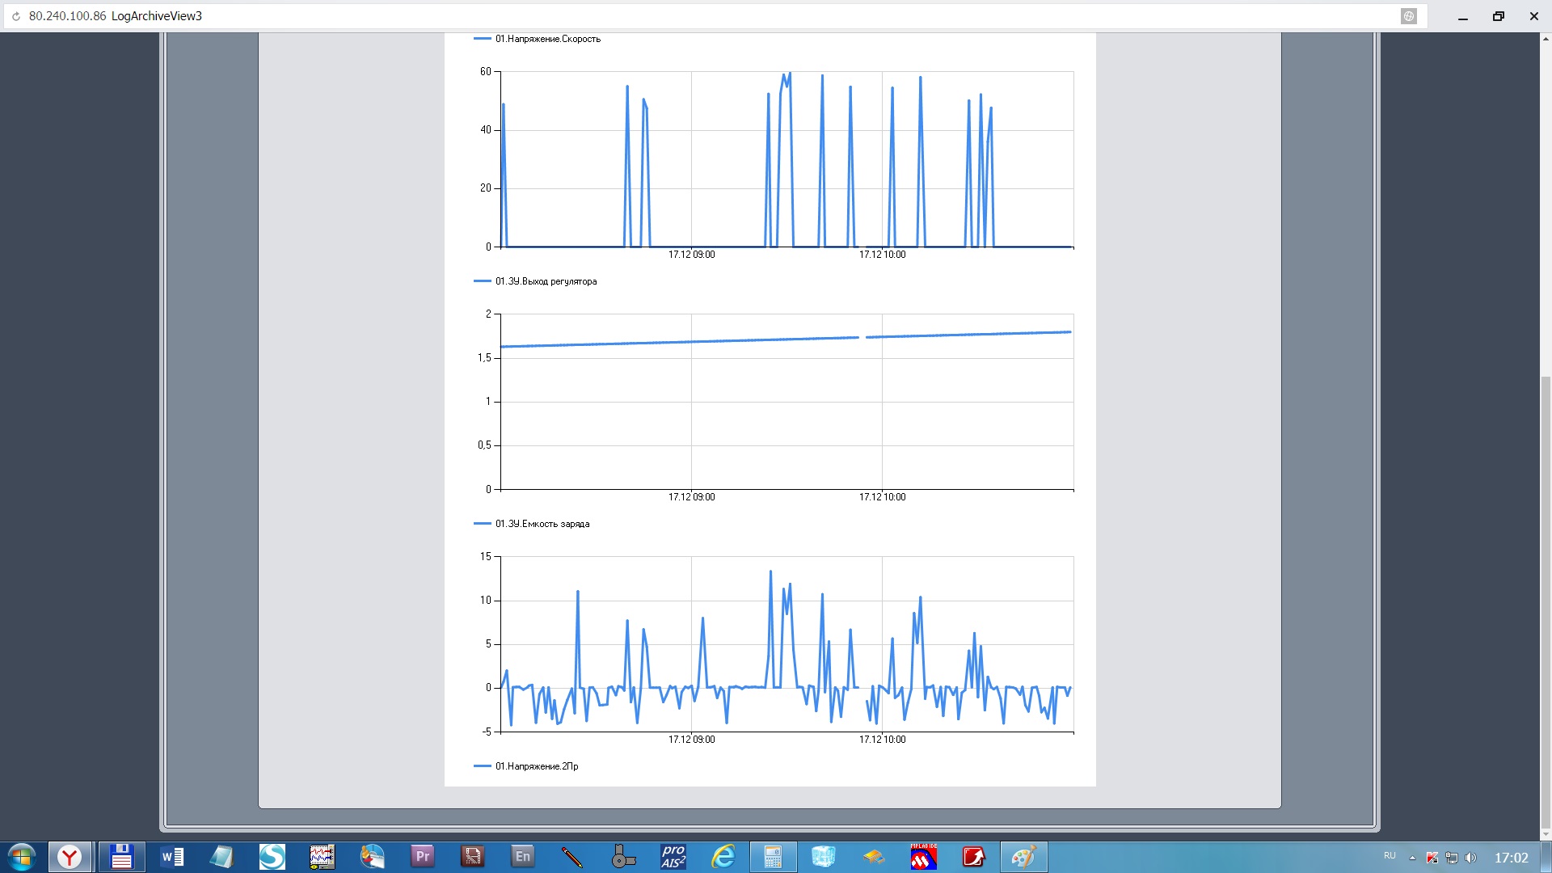1552x873 pixels.
Task: Open MPLAB IDE from the taskbar
Action: [923, 856]
